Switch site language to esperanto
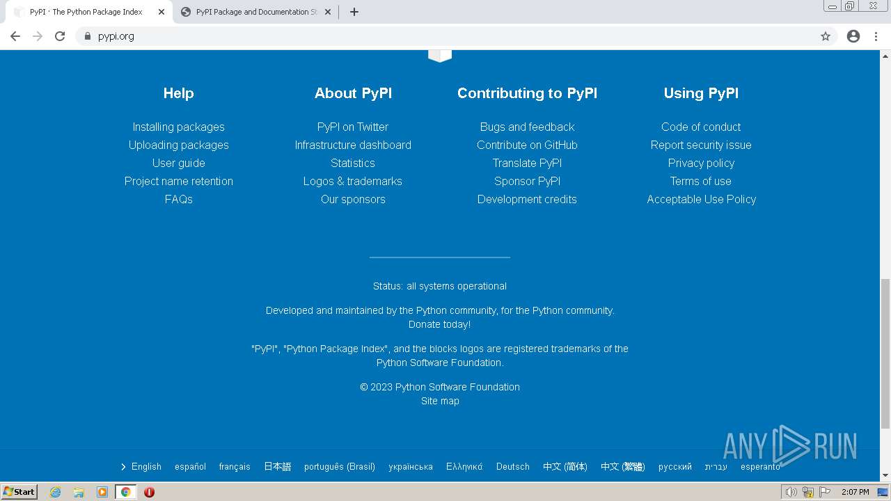 (x=760, y=466)
